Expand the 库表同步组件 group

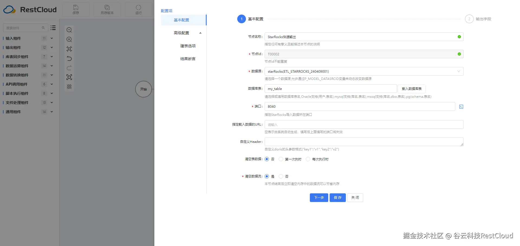(x=52, y=57)
